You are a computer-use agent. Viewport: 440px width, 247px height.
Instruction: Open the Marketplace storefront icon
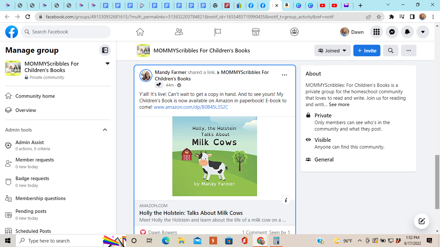click(x=256, y=32)
